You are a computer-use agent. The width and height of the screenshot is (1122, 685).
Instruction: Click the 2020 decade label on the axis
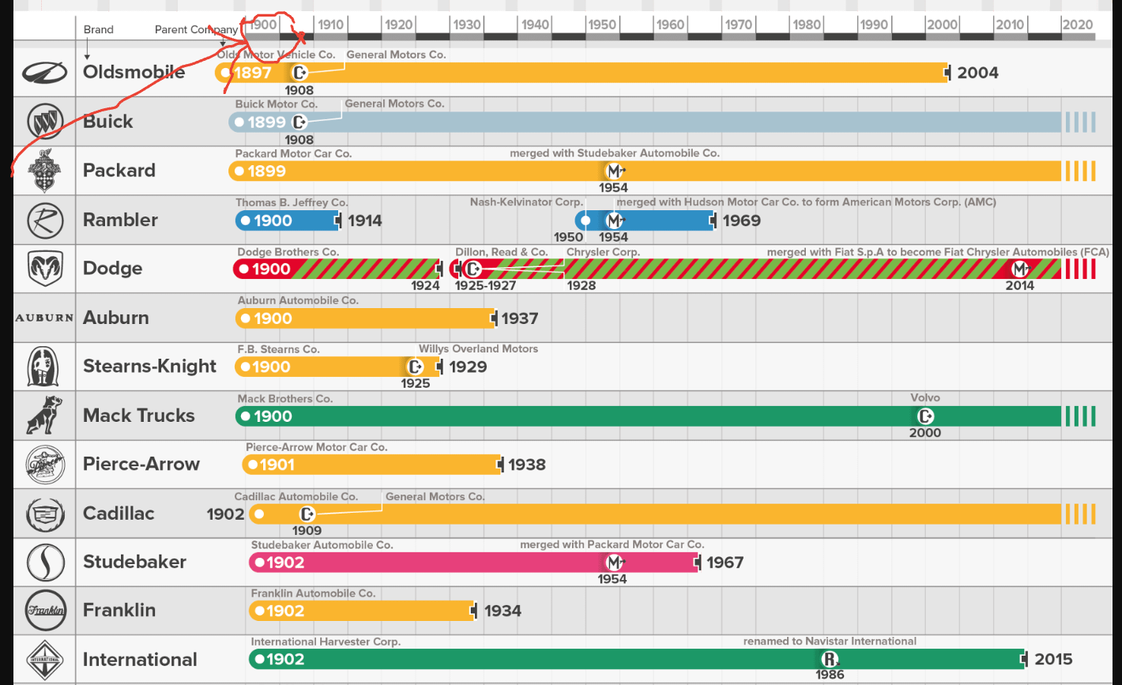tap(1078, 24)
